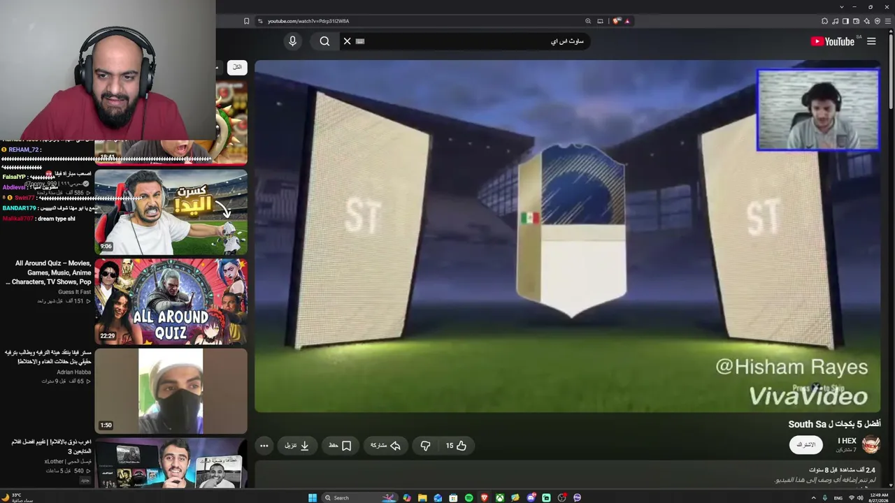Image resolution: width=895 pixels, height=503 pixels.
Task: Click the Save (حفظ) button
Action: coord(340,446)
